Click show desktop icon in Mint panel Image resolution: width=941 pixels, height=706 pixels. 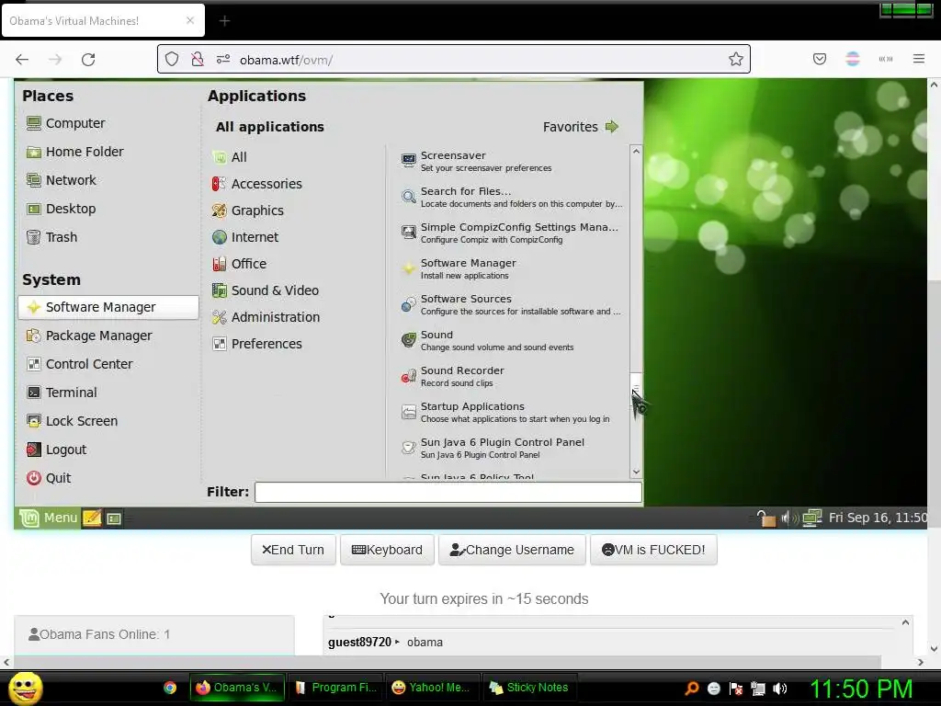114,518
